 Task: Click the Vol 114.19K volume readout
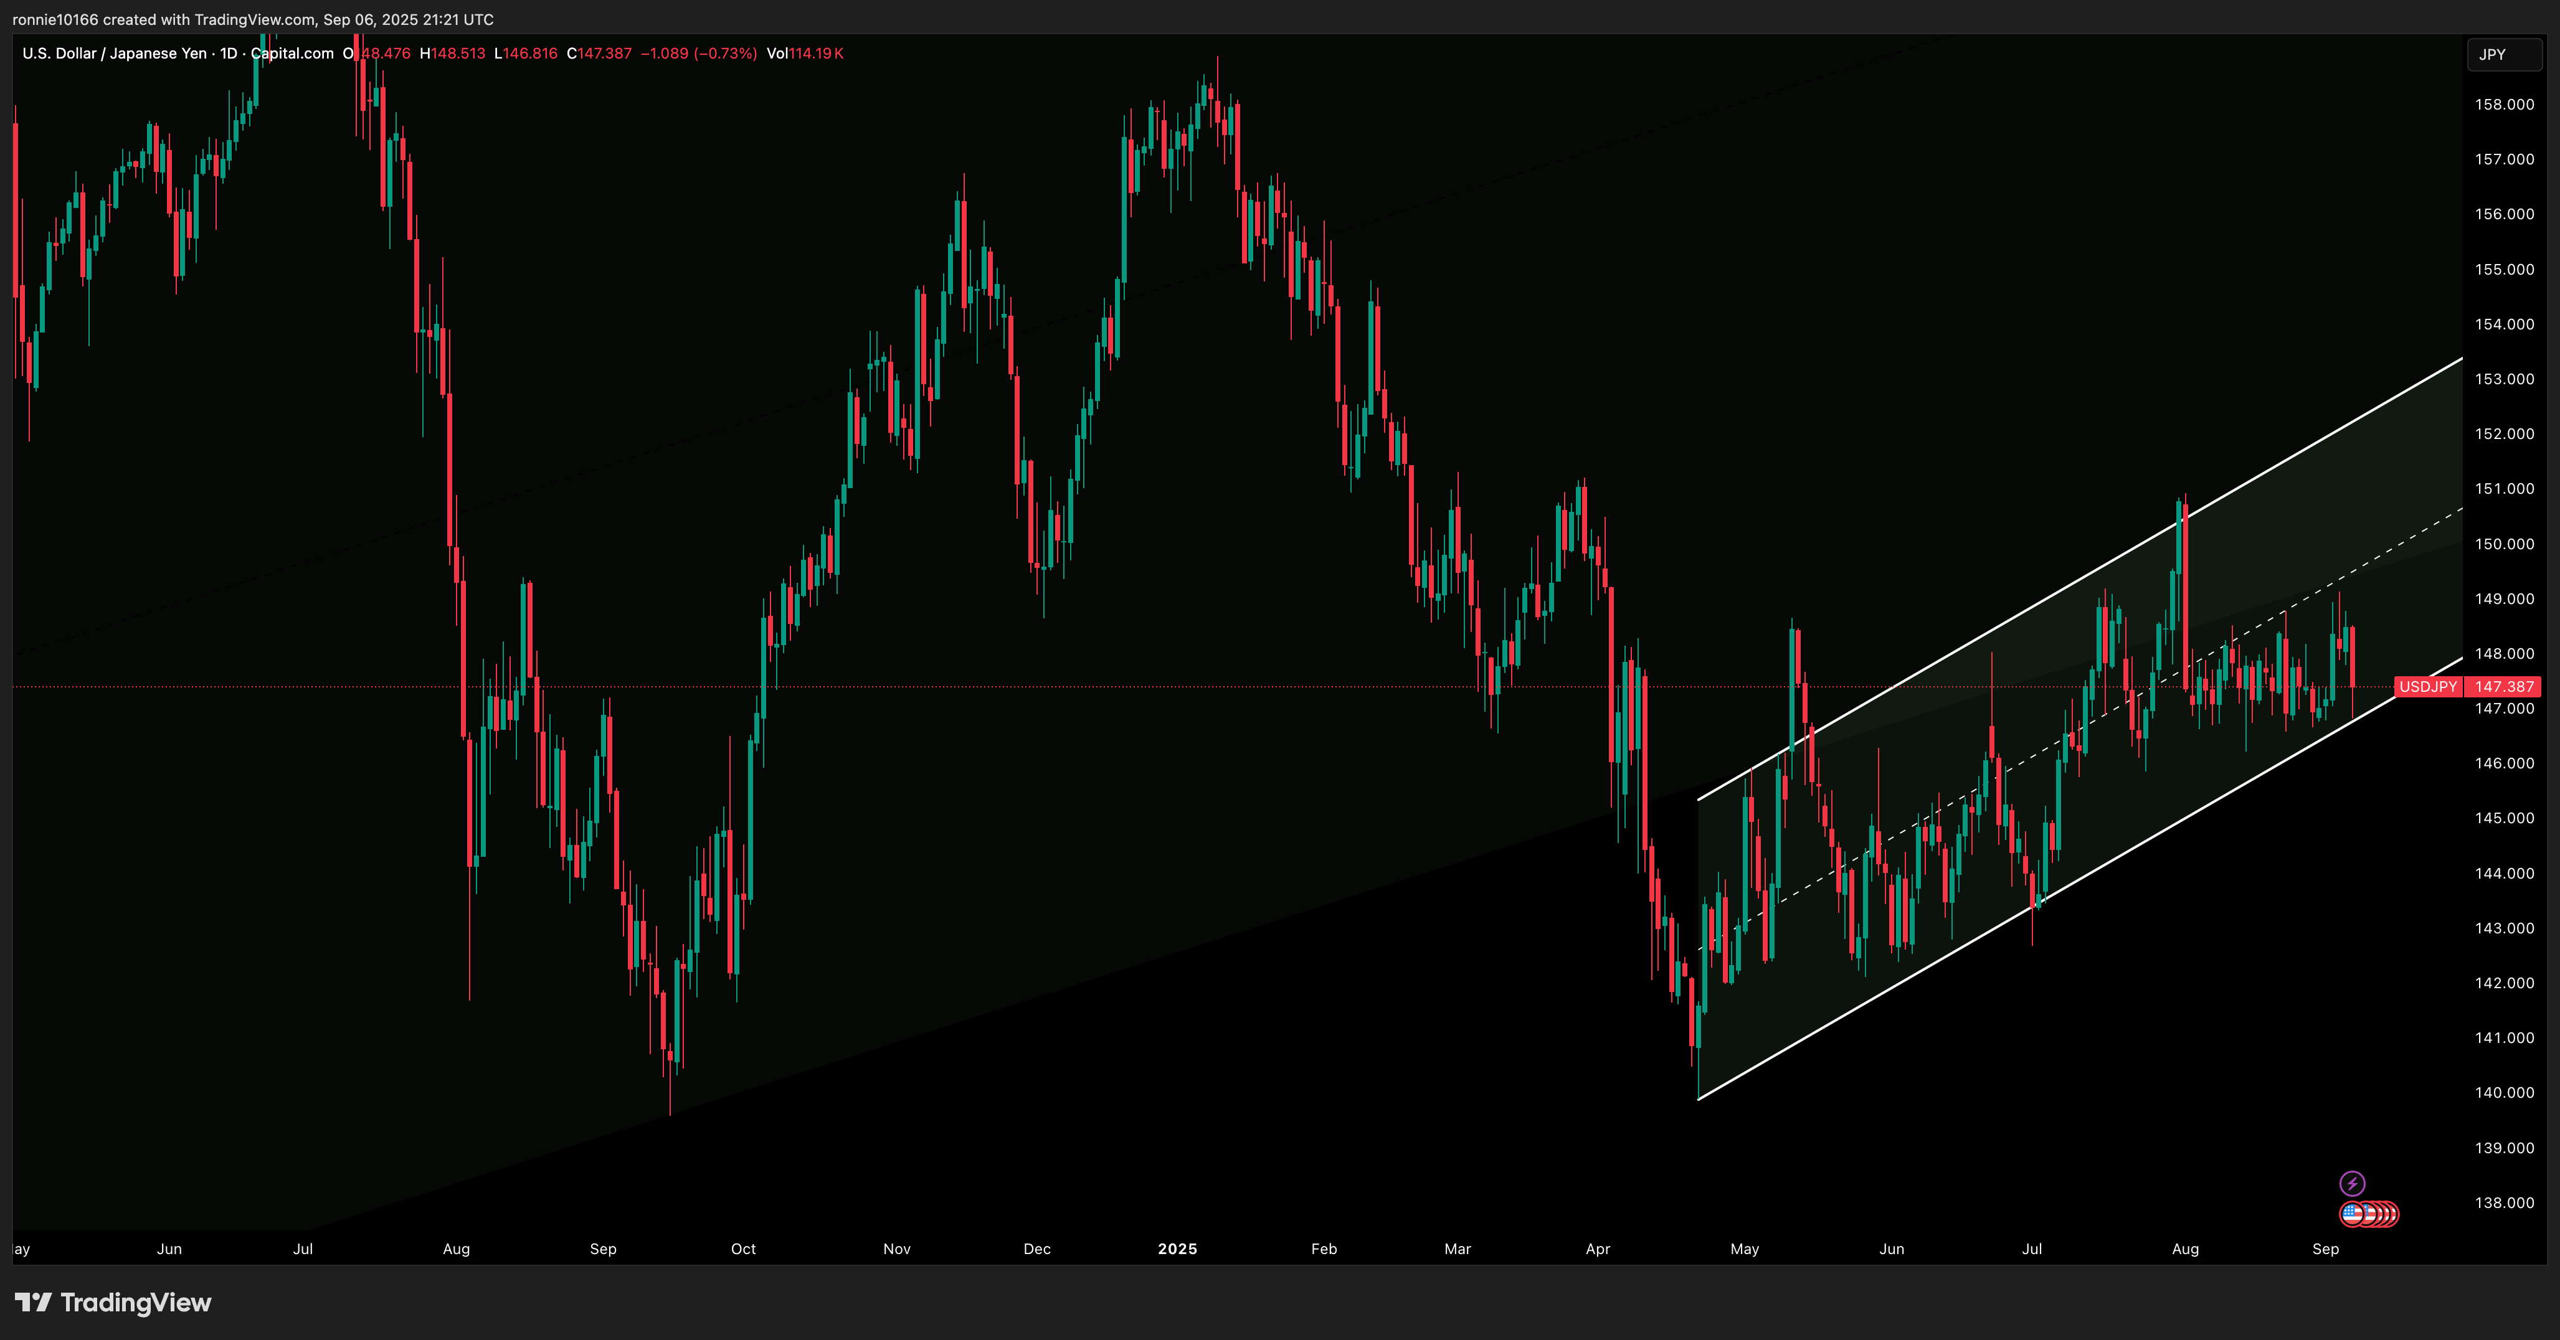click(x=804, y=54)
